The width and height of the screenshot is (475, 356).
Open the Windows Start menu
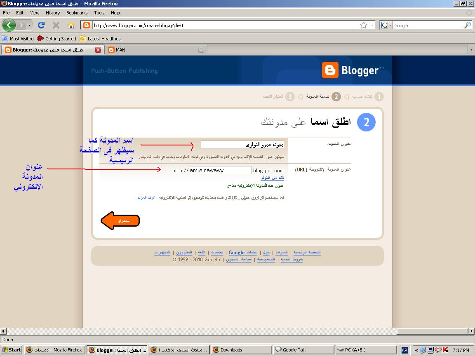coord(12,350)
